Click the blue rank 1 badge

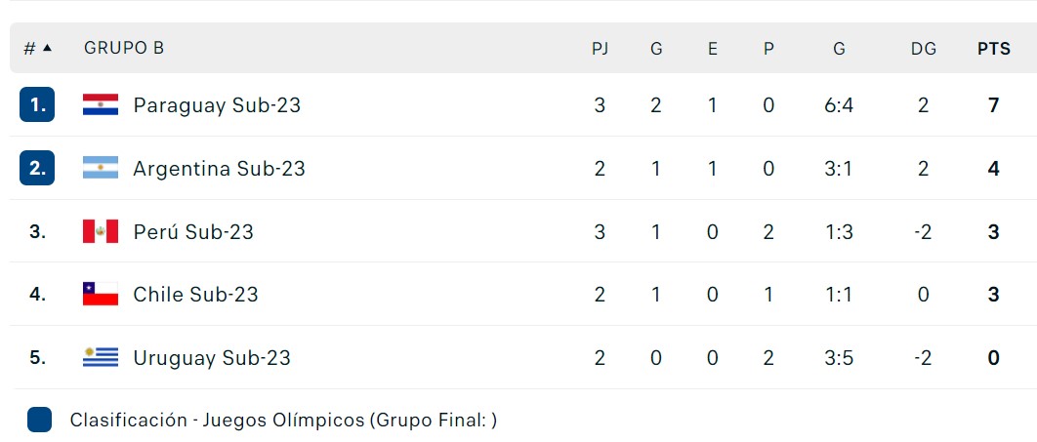point(37,105)
